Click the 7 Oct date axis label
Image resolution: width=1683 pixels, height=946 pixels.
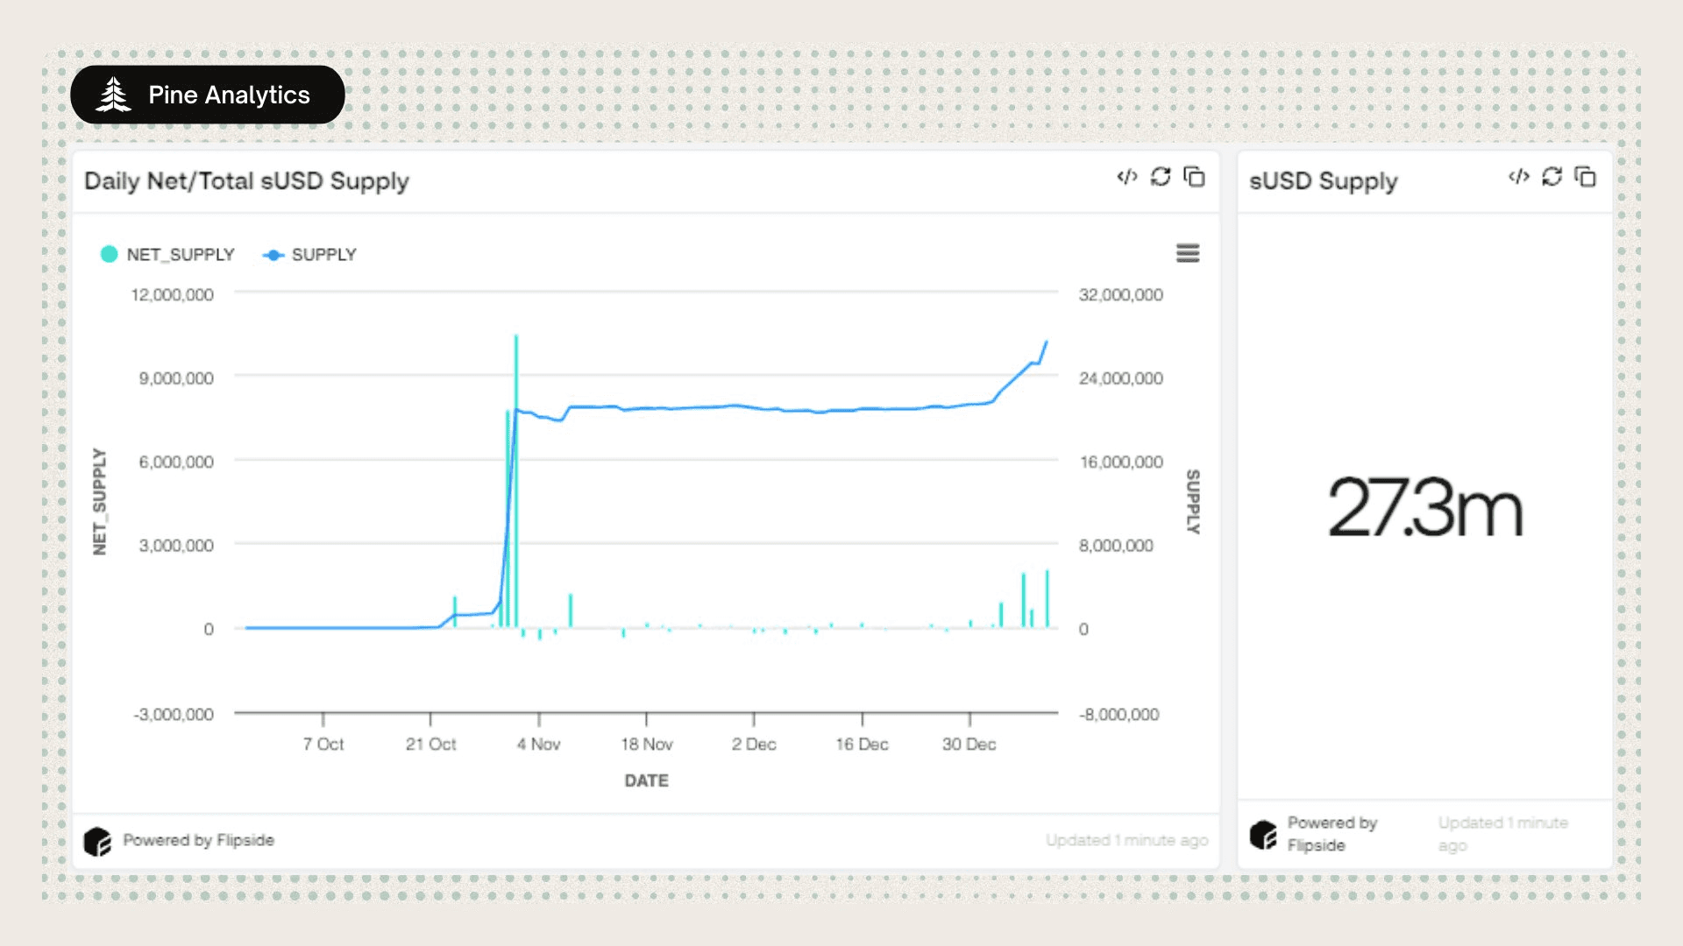point(323,744)
